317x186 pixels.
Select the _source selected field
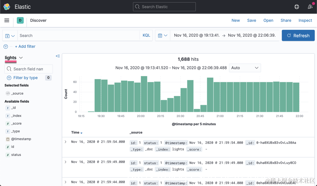(x=17, y=93)
